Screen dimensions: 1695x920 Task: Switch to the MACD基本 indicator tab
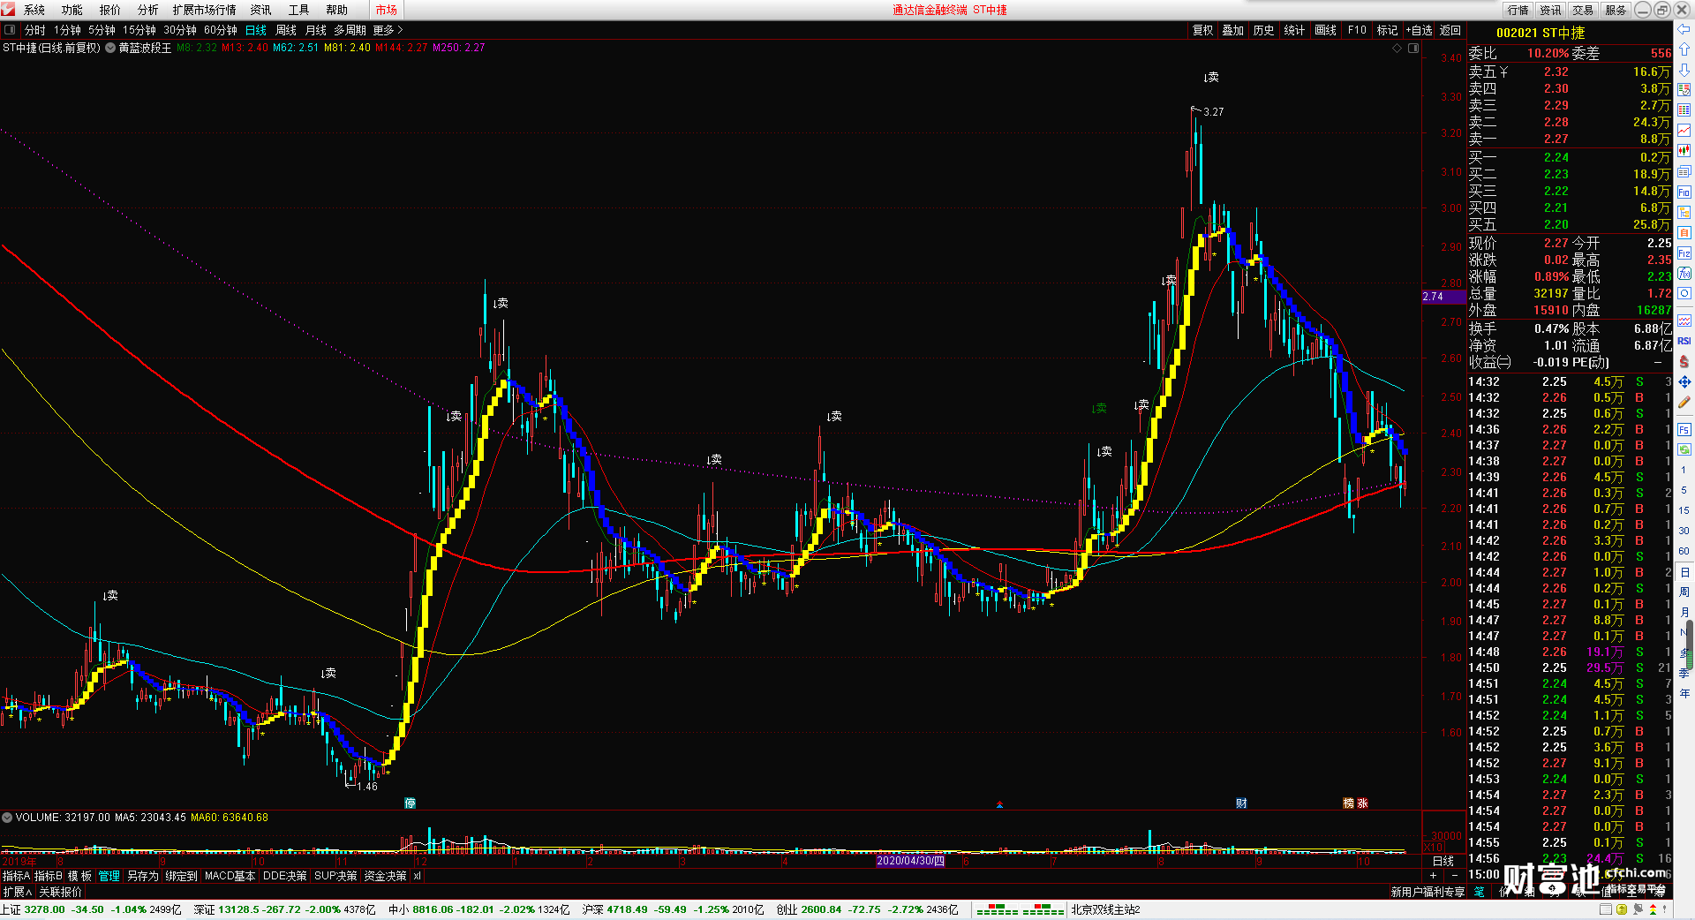coord(230,876)
